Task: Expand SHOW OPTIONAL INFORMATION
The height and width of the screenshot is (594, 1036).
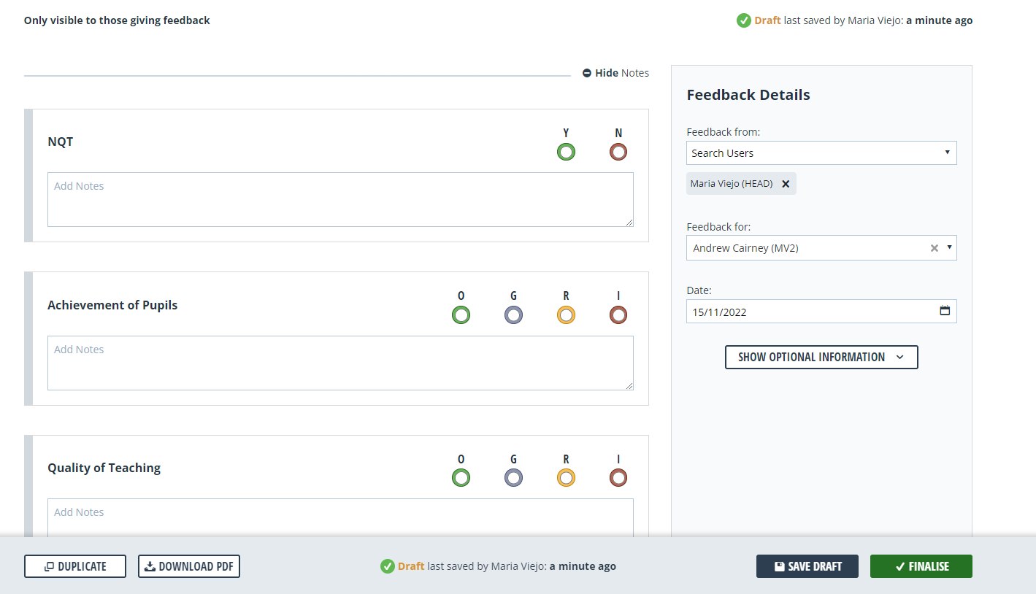Action: tap(821, 357)
